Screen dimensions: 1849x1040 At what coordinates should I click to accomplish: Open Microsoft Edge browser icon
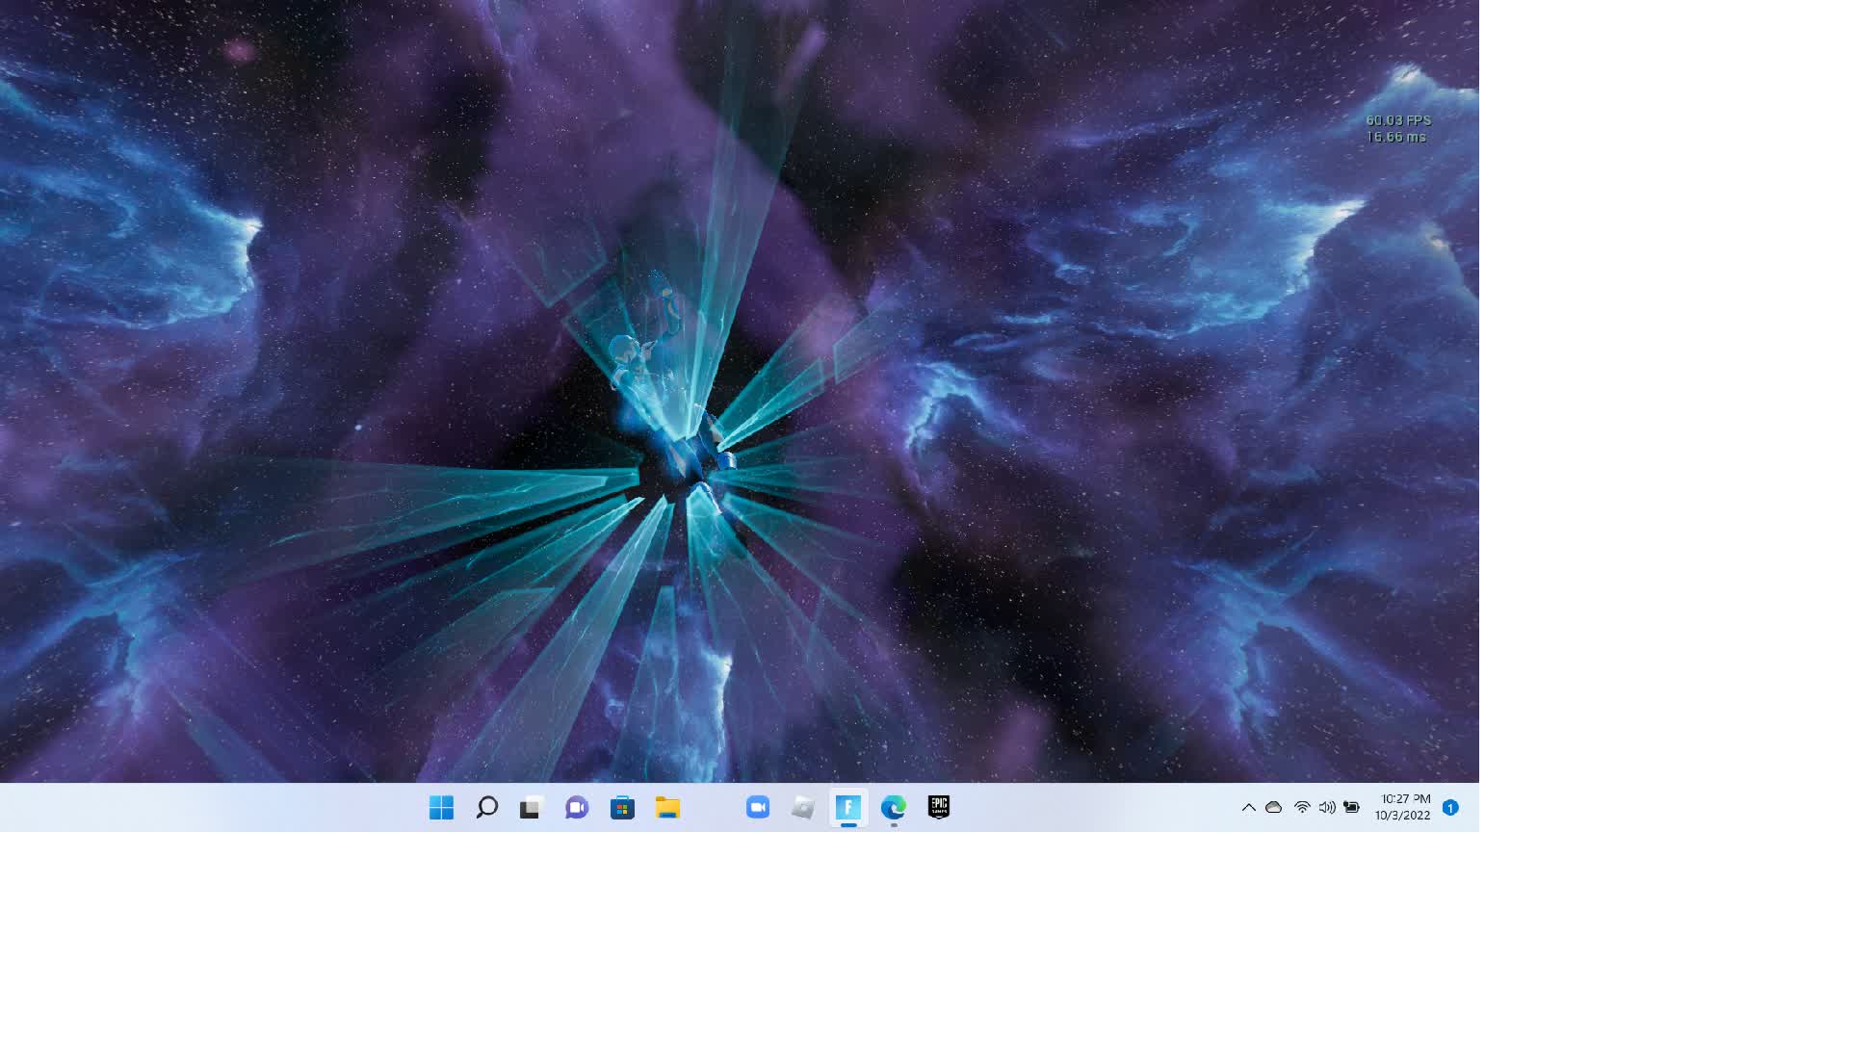point(894,808)
